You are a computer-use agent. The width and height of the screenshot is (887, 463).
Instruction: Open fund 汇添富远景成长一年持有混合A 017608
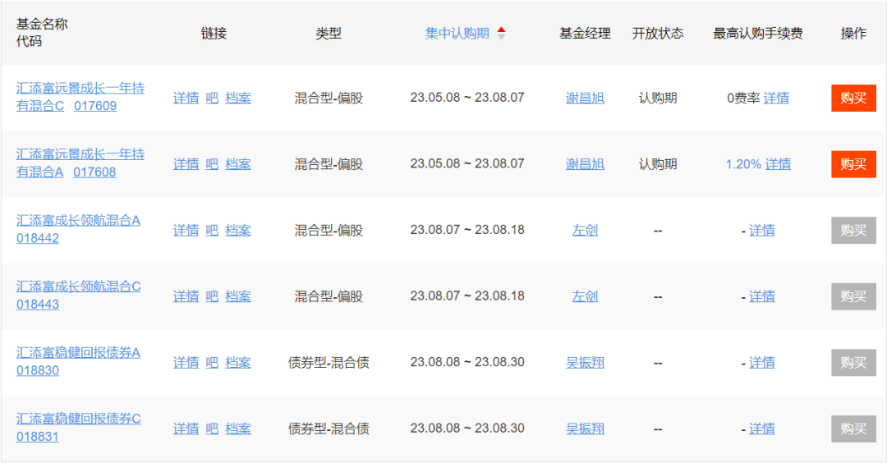[80, 163]
